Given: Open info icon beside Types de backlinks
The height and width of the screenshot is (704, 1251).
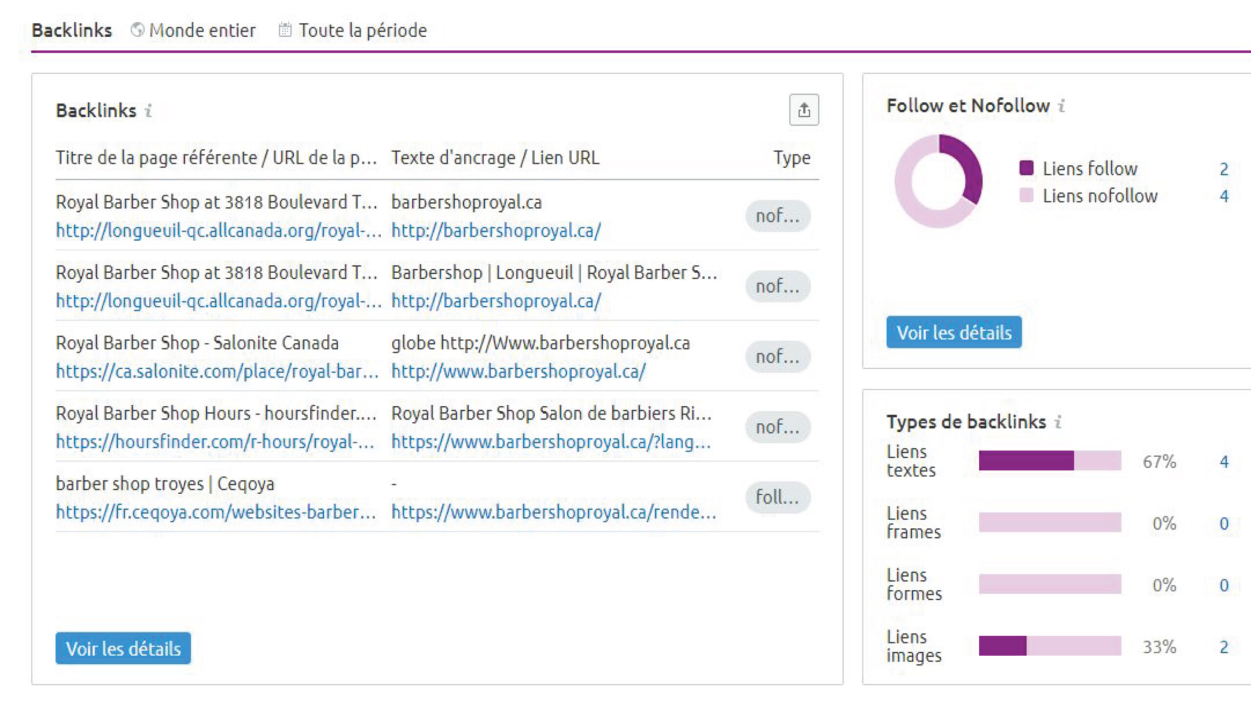Looking at the screenshot, I should point(1058,421).
